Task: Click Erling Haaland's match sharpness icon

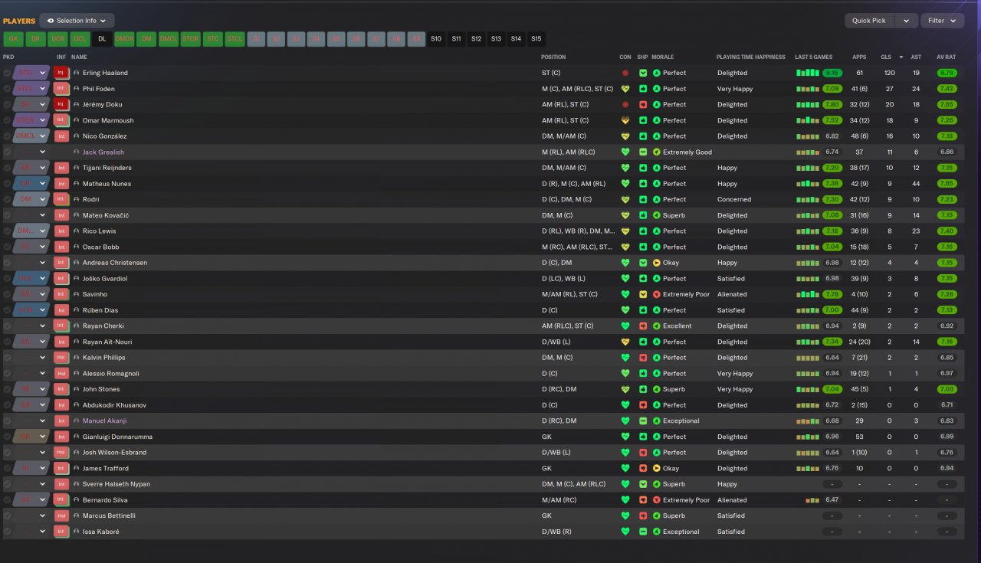Action: point(643,73)
